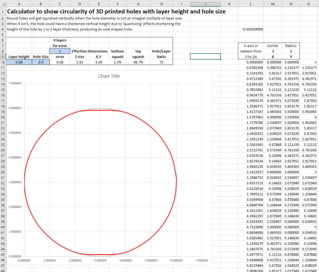The width and height of the screenshot is (319, 272).
Task: Click the cell showing 0.039269908
Action: pos(253,29)
